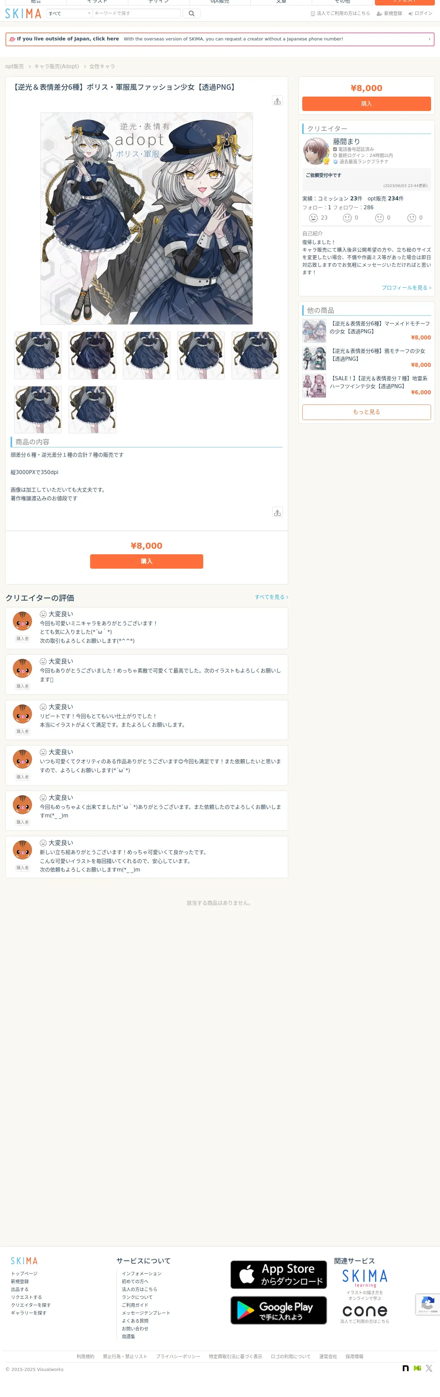Click the SKIMA logo in the footer

click(x=24, y=1261)
